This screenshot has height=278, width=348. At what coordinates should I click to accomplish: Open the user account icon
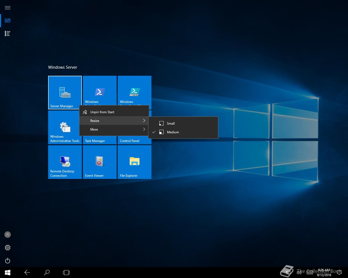tap(8, 235)
